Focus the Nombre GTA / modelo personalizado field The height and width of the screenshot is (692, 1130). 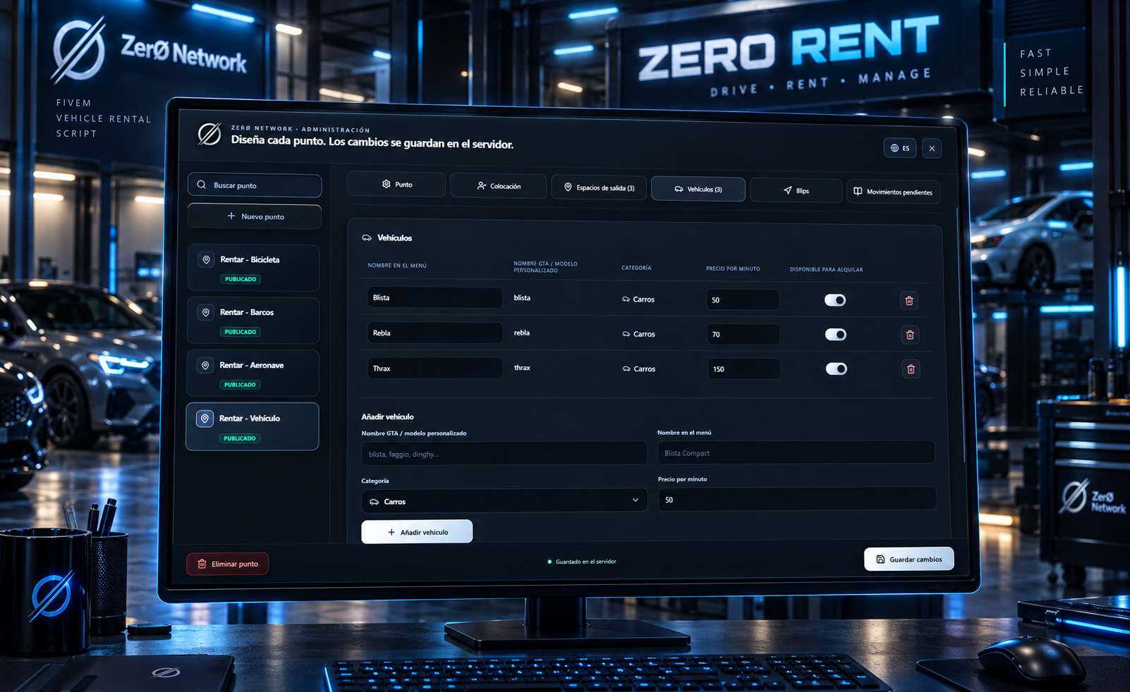coord(504,454)
